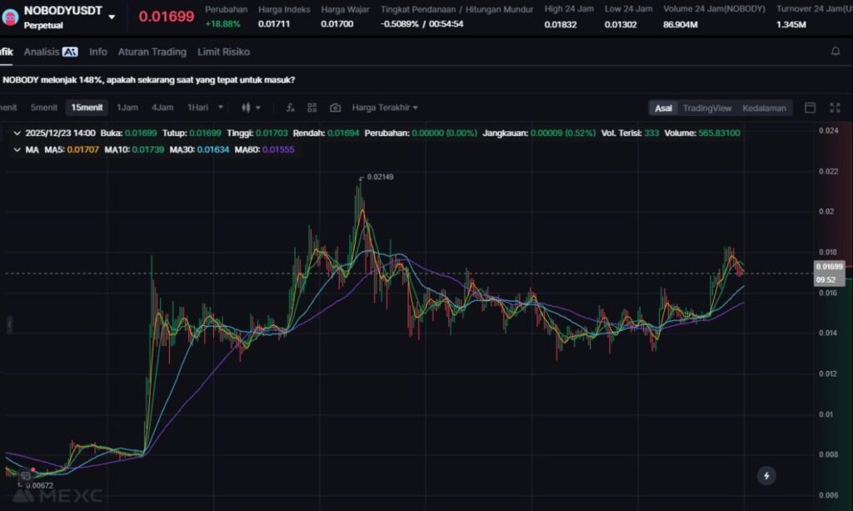Click the 0.01699 current price label on axis
The image size is (853, 511).
[829, 267]
